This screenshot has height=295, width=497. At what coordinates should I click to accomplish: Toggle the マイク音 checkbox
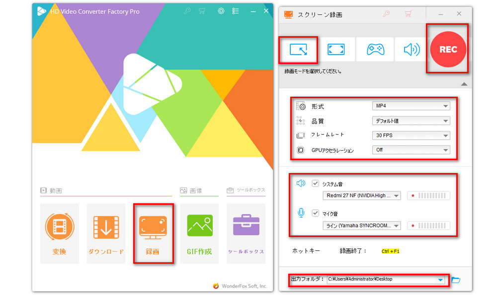point(315,213)
